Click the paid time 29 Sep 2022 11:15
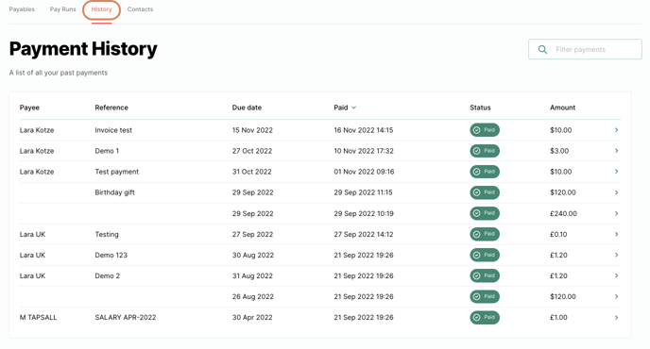Image resolution: width=650 pixels, height=349 pixels. [363, 192]
